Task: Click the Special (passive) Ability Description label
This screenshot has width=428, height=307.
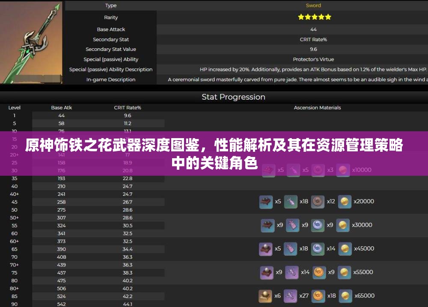Action: tap(111, 69)
